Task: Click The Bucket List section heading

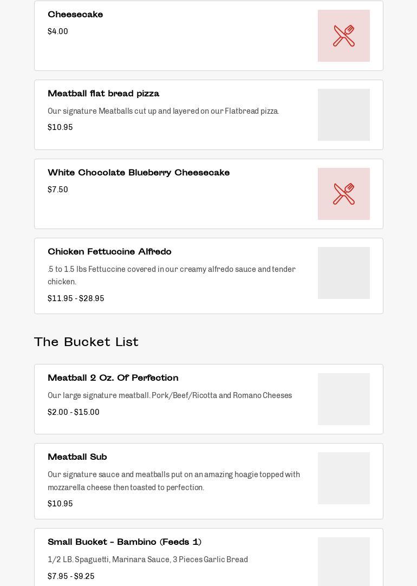Action: click(86, 342)
